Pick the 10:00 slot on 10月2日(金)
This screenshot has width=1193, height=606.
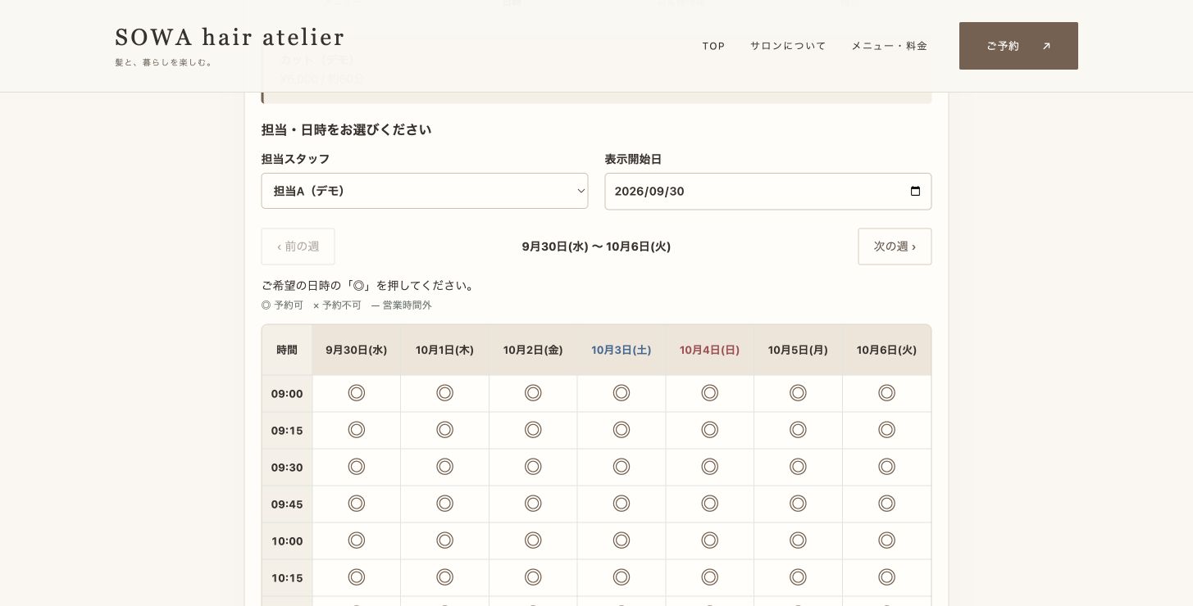[x=533, y=540]
